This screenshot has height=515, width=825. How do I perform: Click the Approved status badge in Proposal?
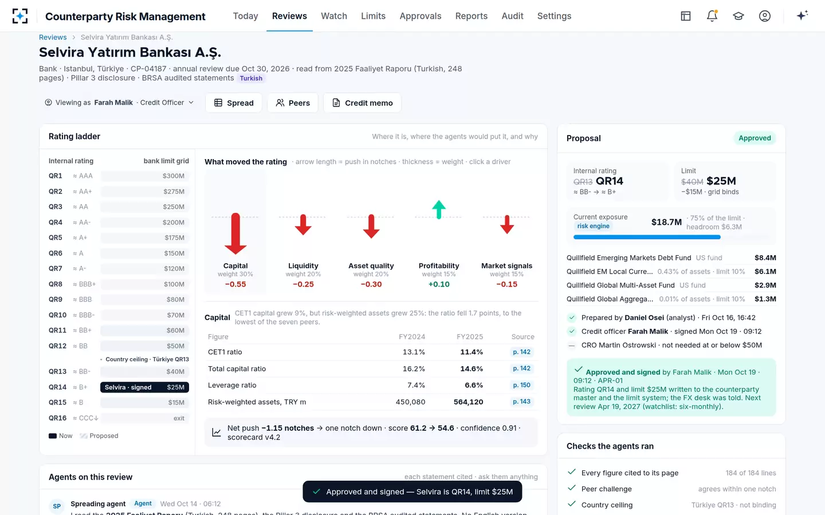755,138
